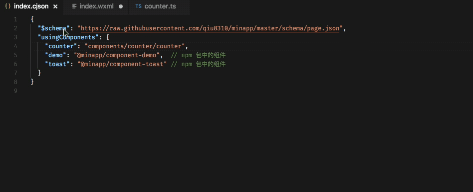
Task: Click the JSON braces icon on index.cjson tab
Action: coord(8,6)
